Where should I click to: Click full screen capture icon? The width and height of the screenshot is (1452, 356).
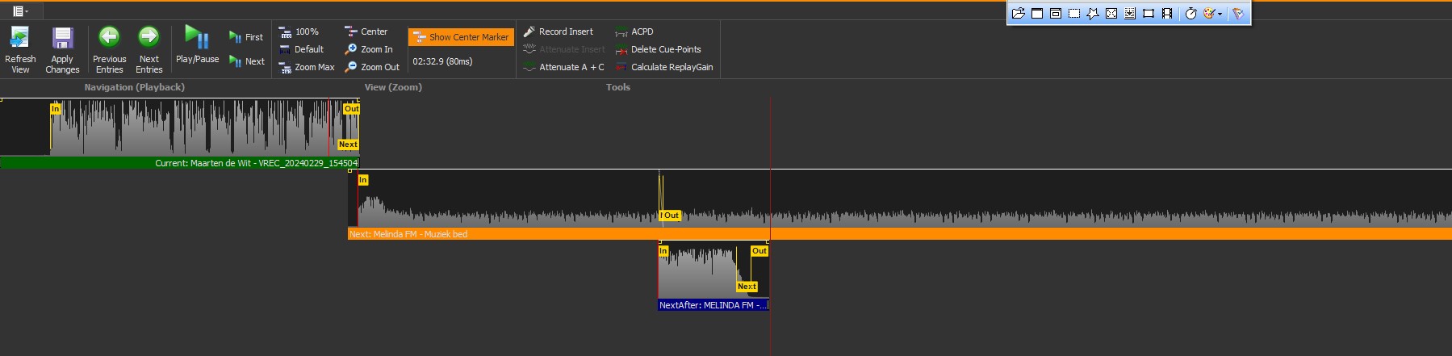pos(1111,13)
